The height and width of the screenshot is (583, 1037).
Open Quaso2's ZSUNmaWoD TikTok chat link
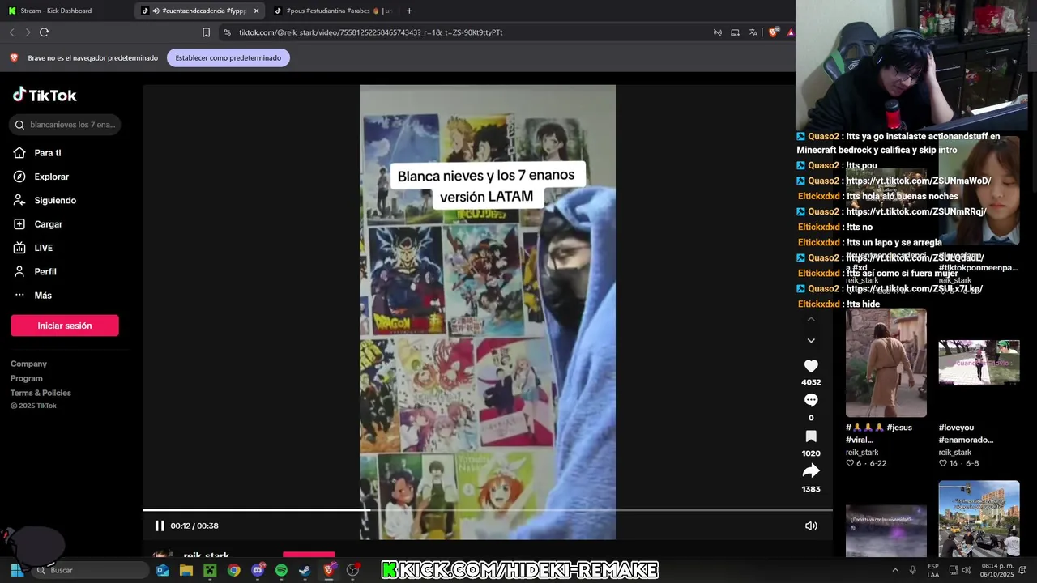(919, 181)
